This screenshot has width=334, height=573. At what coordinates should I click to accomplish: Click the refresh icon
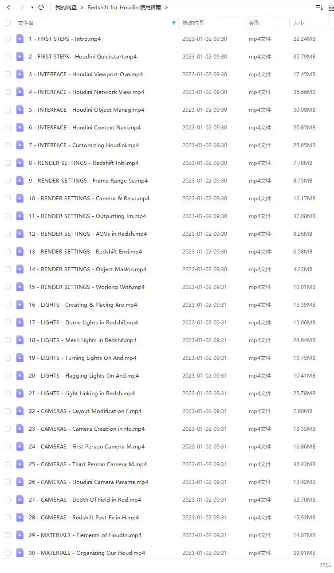click(x=41, y=8)
